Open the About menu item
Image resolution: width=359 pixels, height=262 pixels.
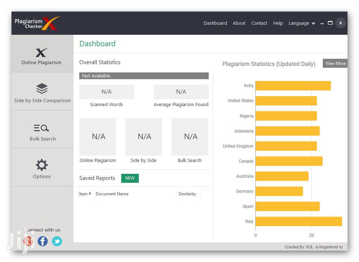coord(239,23)
